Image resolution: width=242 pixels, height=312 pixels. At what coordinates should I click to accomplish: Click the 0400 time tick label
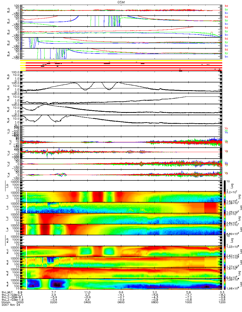[87, 303]
